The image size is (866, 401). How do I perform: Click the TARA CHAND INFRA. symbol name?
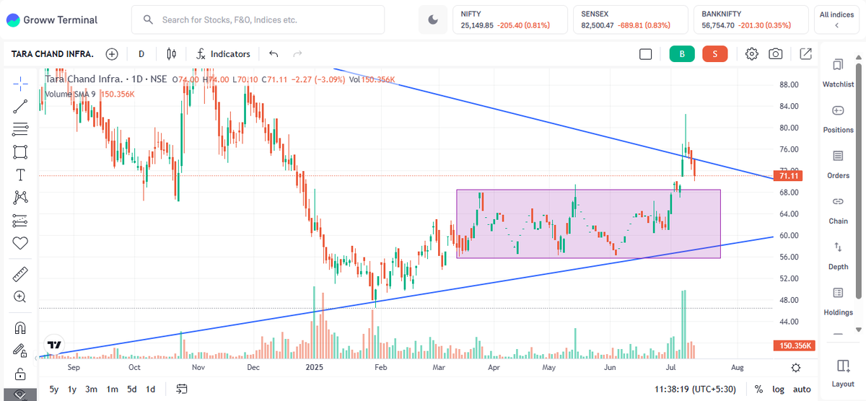53,54
